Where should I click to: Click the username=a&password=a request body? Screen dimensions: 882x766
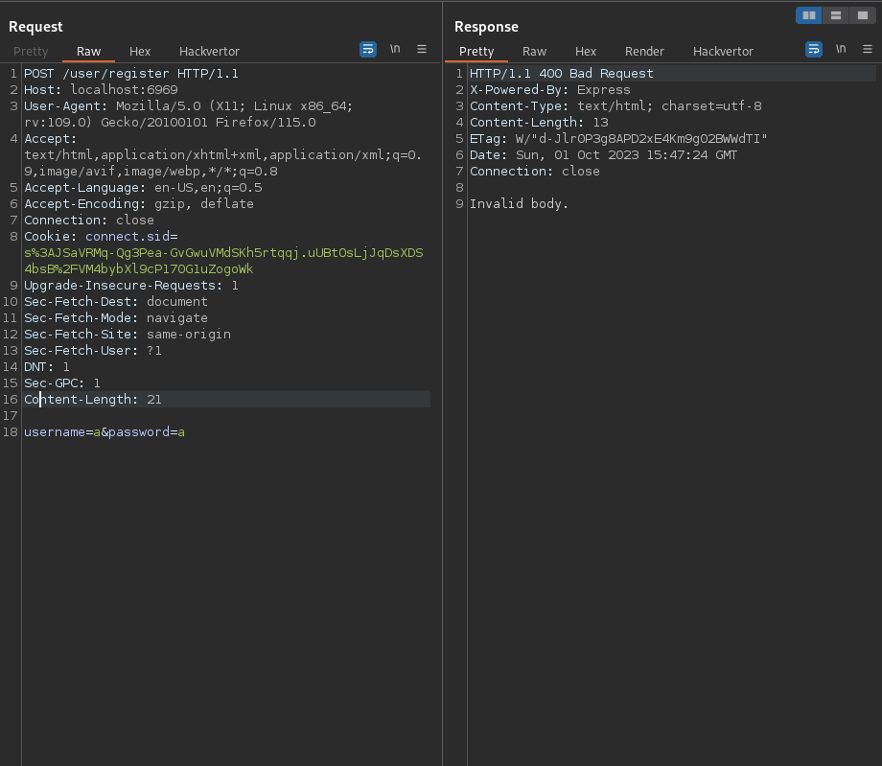tap(104, 432)
